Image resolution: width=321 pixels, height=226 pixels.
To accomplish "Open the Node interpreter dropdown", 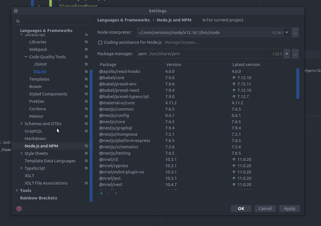I will click(287, 33).
